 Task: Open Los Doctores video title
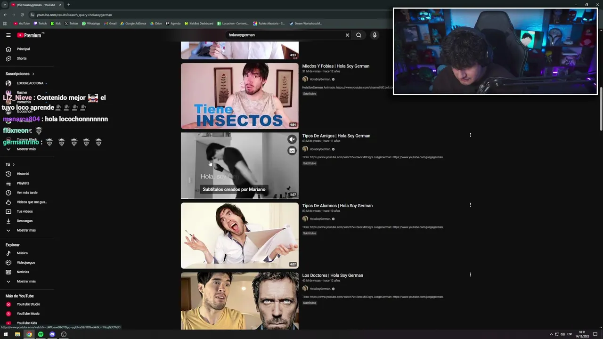tap(333, 275)
